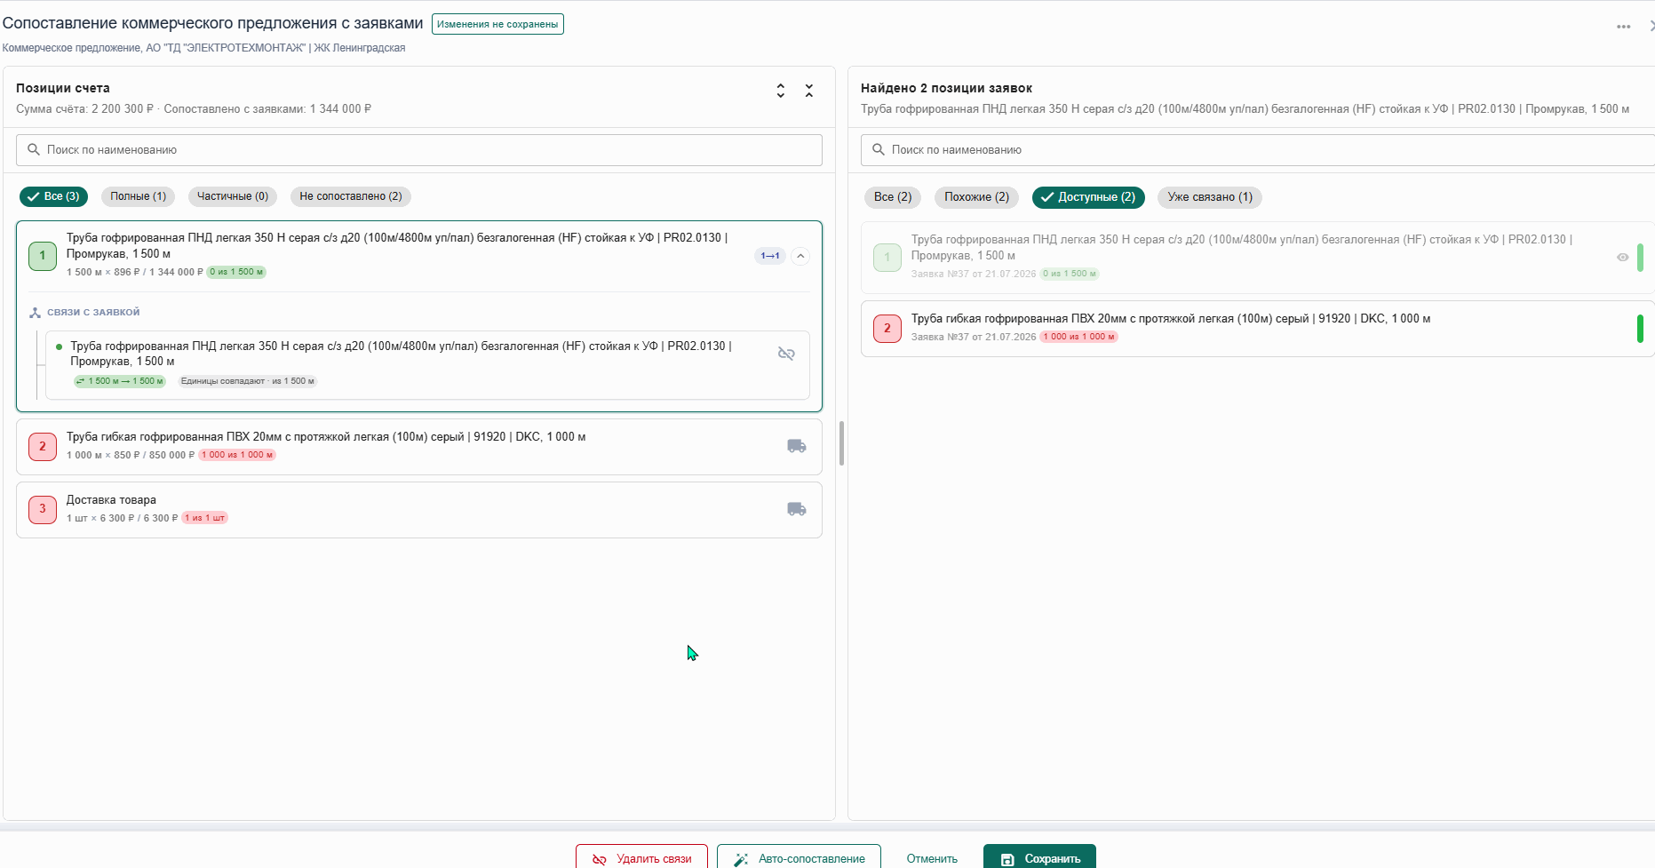Screen dimensions: 1655x868
Task: Click the red number 3 badge of Доставка товара
Action: [x=43, y=509]
